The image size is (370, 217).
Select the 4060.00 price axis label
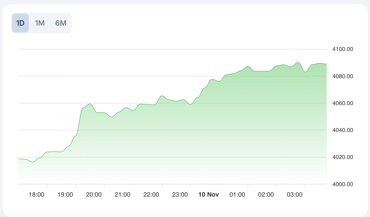[x=342, y=103]
